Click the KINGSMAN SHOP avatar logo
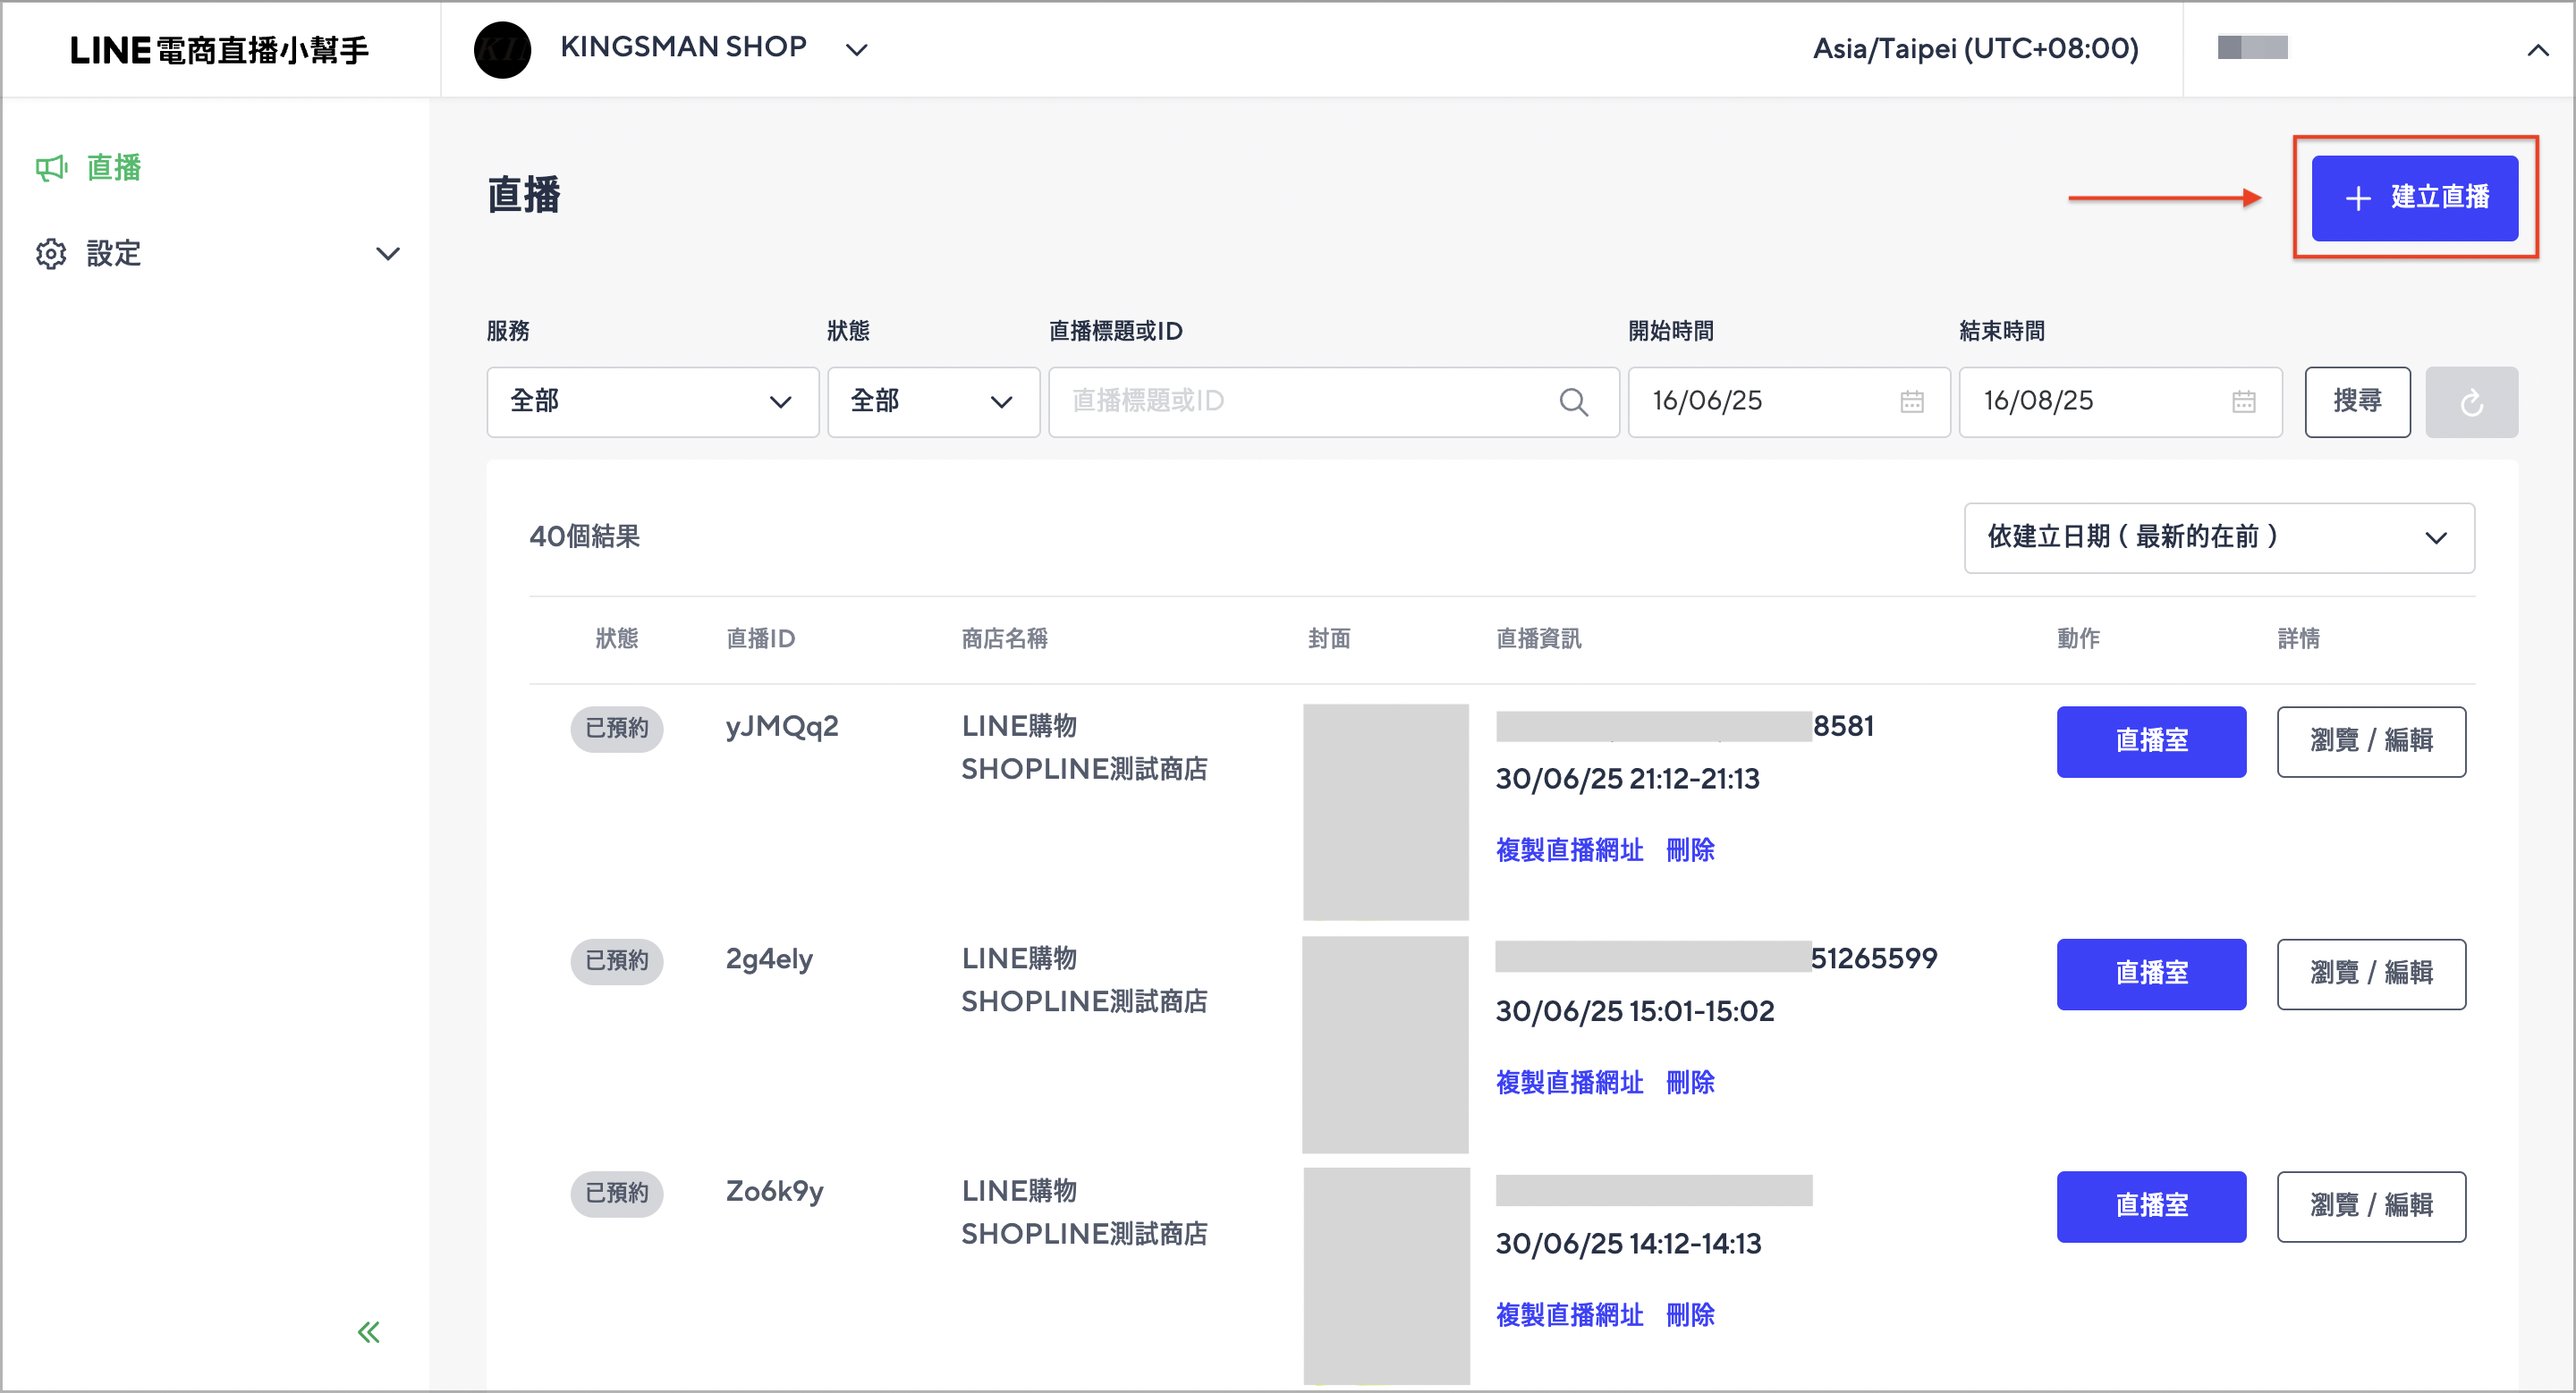The height and width of the screenshot is (1393, 2576). [502, 49]
